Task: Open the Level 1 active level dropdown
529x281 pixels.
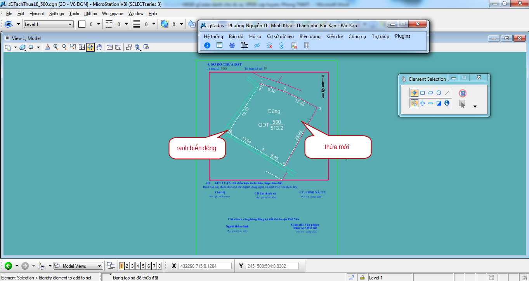Action: 49,24
